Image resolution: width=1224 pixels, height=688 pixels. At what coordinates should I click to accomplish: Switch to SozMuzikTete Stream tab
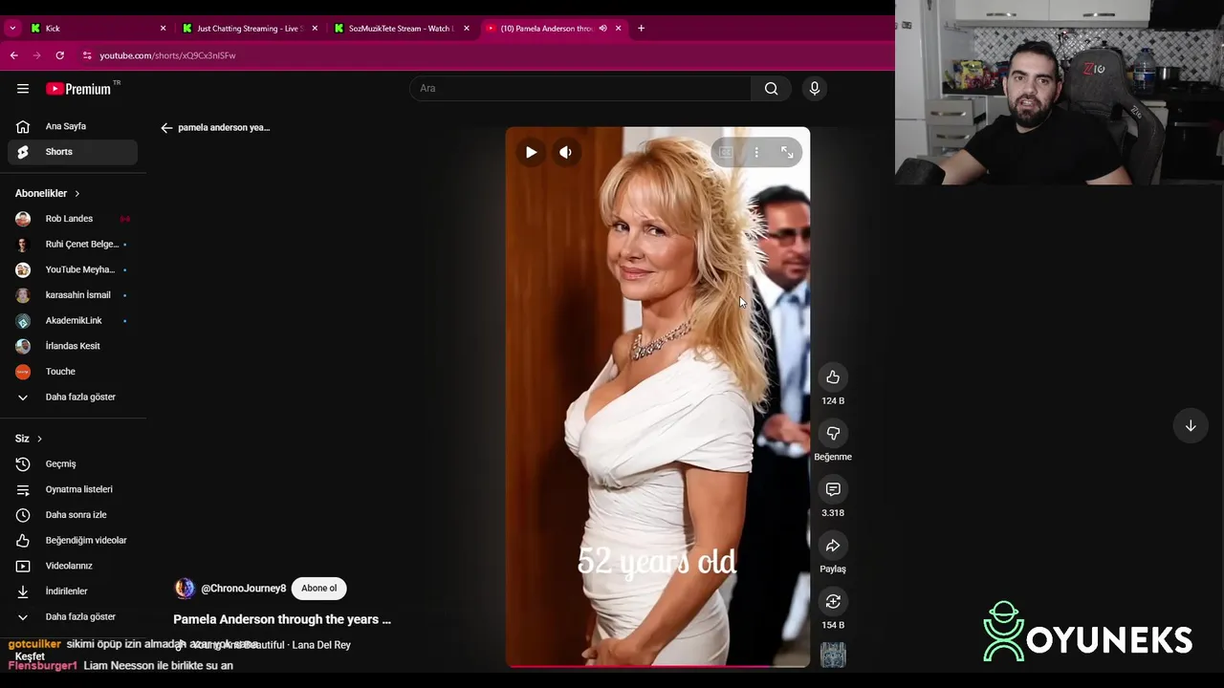pyautogui.click(x=400, y=29)
